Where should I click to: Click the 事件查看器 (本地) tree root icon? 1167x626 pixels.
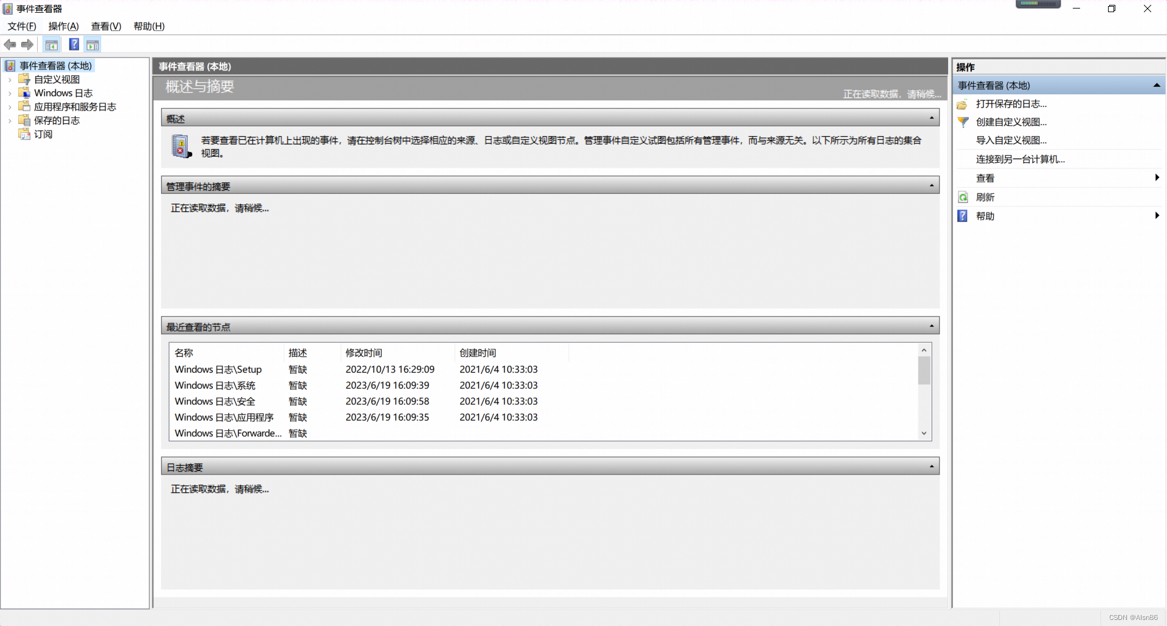(x=10, y=66)
